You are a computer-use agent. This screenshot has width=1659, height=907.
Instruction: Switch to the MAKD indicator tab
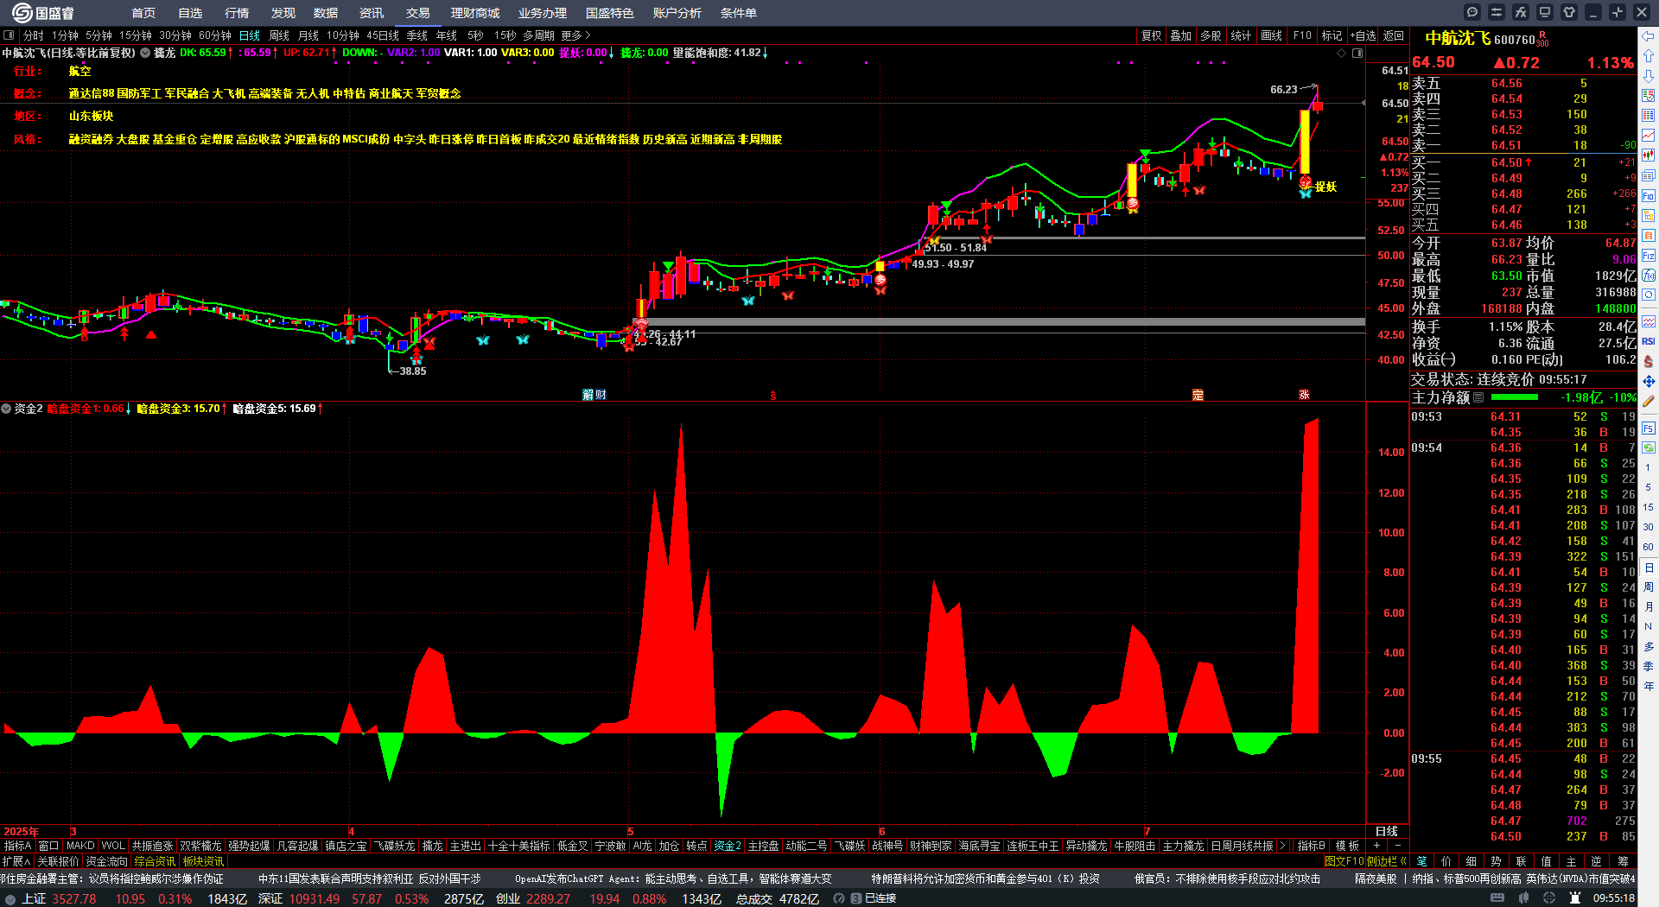[80, 846]
